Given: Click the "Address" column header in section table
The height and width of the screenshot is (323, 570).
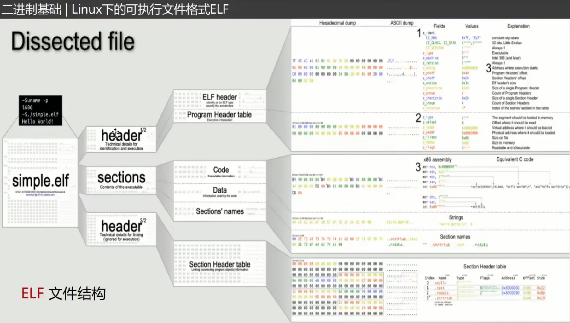Looking at the screenshot, I should click(508, 278).
